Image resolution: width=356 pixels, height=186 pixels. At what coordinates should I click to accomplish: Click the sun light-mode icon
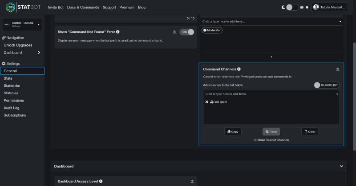[302, 8]
